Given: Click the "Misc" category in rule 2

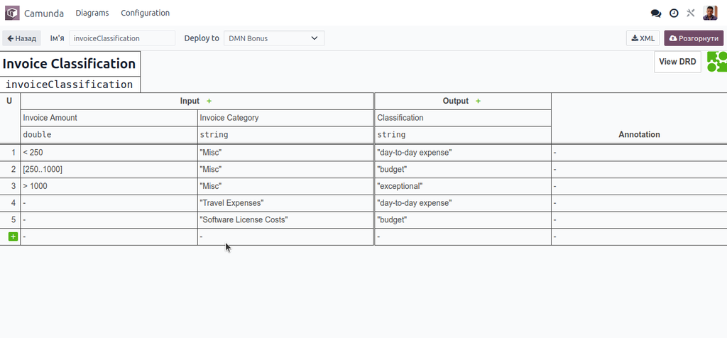Looking at the screenshot, I should tap(285, 169).
